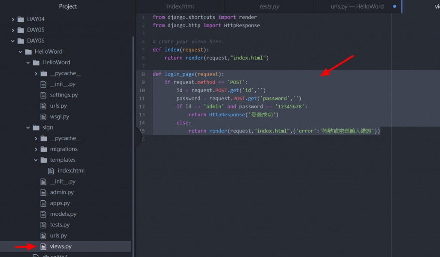Open index.html under templates
This screenshot has width=440, height=257.
click(71, 171)
